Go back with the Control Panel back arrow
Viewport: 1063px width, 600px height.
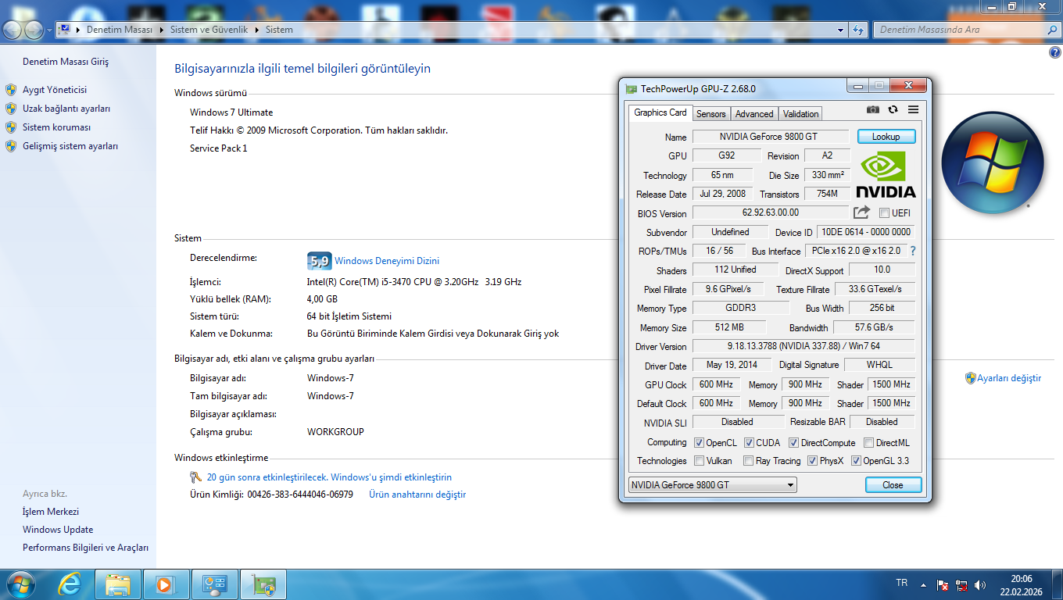point(13,30)
